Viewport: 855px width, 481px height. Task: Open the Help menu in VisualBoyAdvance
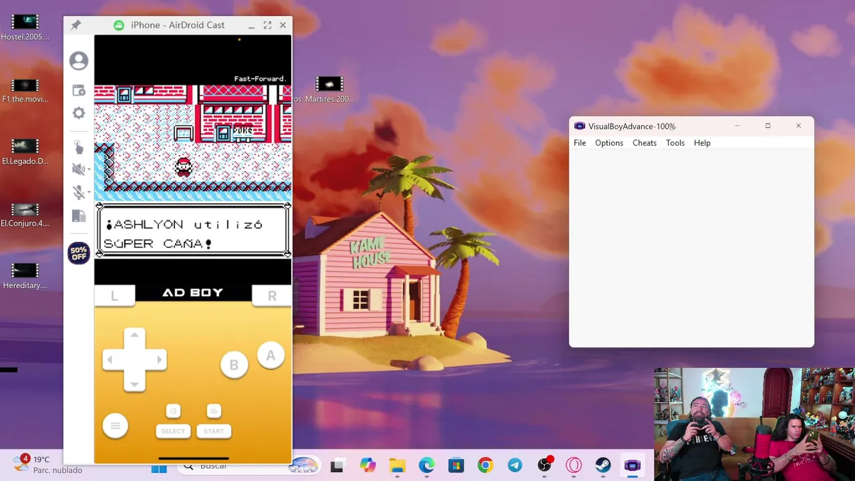click(x=702, y=143)
